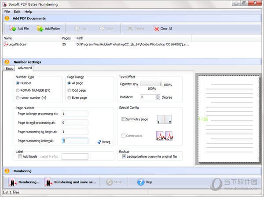Screen dimensions: 264x197
Task: Enable the Symmetry page checkbox
Action: pyautogui.click(x=123, y=119)
